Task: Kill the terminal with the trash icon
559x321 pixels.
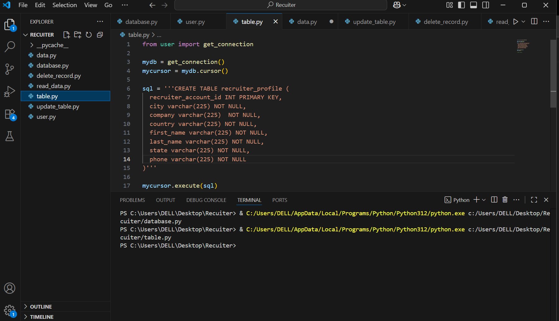Action: tap(505, 200)
